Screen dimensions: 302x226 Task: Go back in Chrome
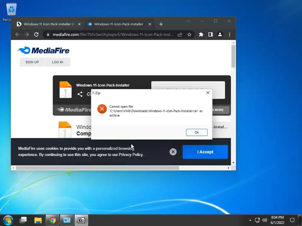click(17, 35)
